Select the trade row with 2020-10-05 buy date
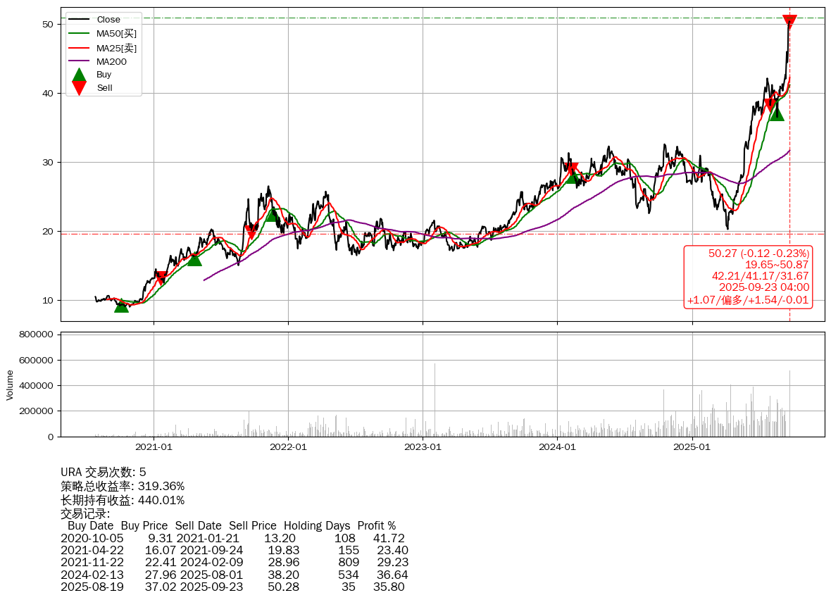This screenshot has height=600, width=831. 232,538
